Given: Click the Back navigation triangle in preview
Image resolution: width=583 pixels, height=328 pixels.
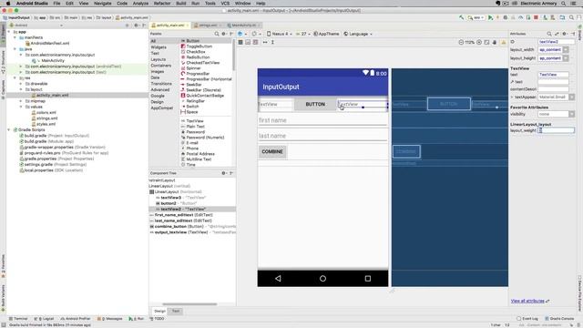Looking at the screenshot, I should point(278,278).
